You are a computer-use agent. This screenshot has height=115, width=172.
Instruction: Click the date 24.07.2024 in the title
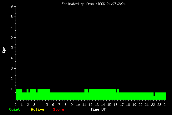(x=116, y=4)
